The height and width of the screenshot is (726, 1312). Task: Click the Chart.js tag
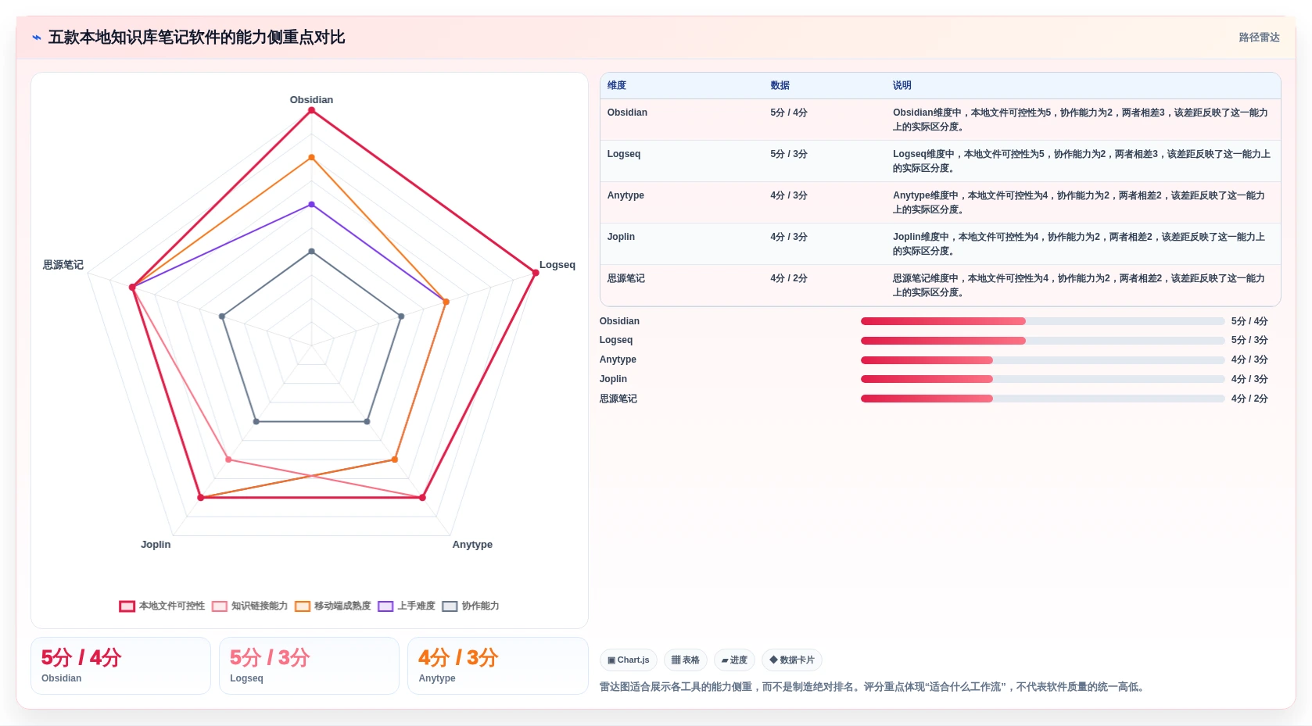click(x=629, y=660)
